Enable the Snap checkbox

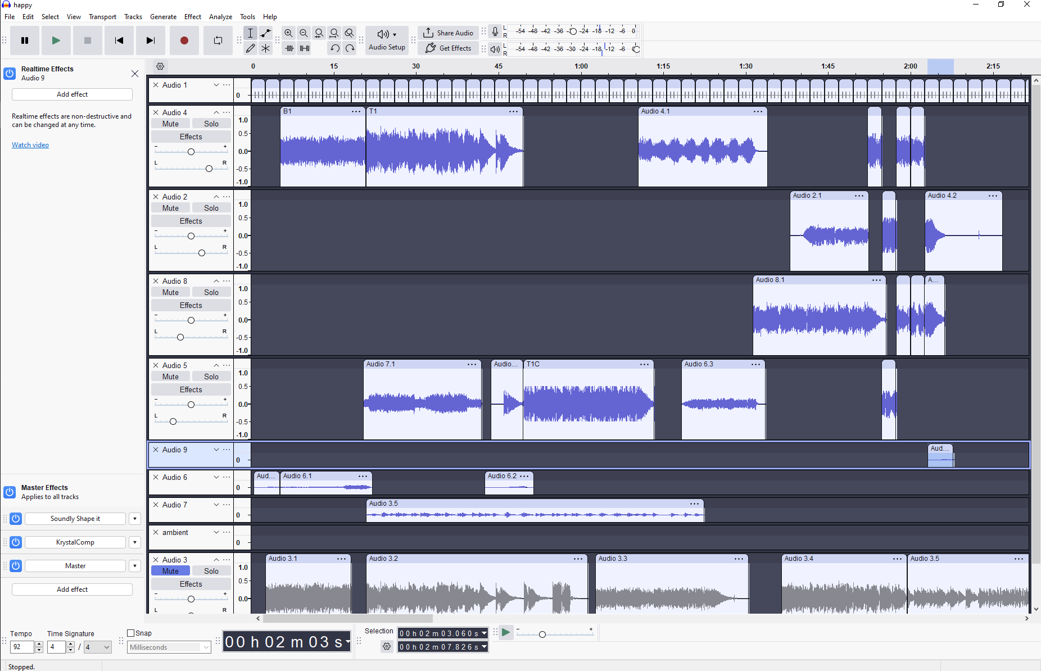click(131, 633)
